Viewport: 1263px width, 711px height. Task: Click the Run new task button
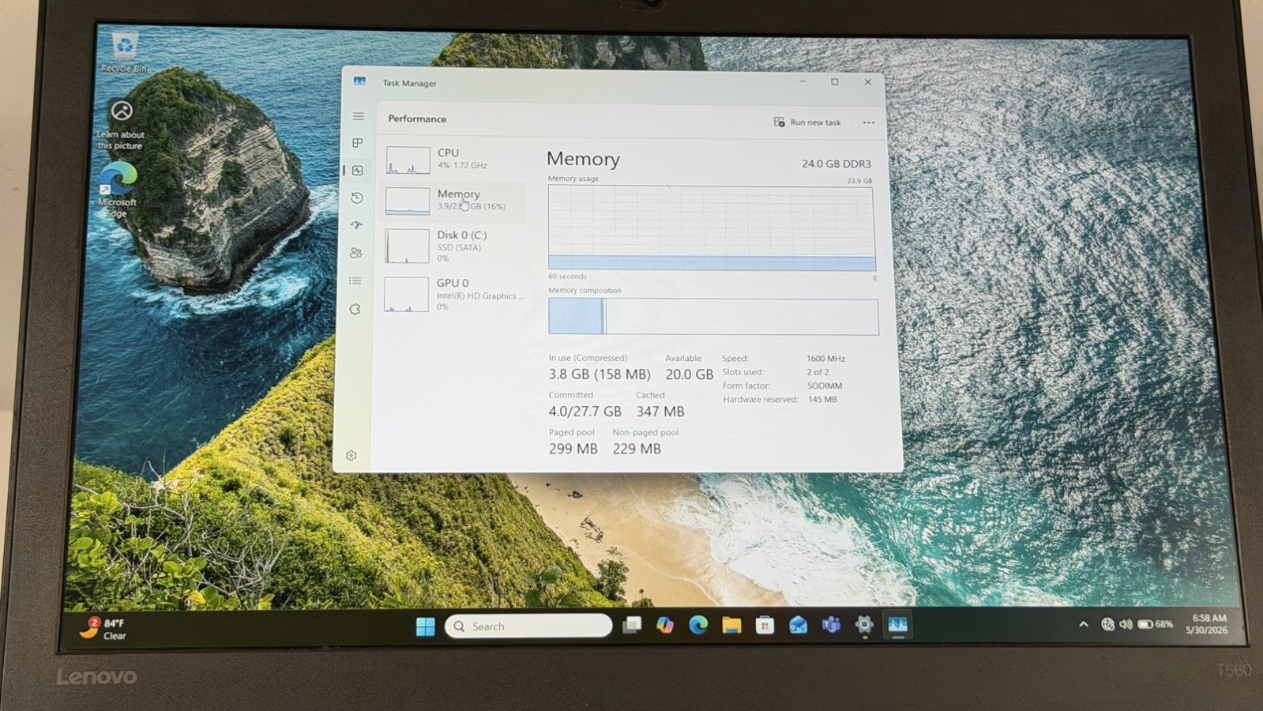[807, 122]
